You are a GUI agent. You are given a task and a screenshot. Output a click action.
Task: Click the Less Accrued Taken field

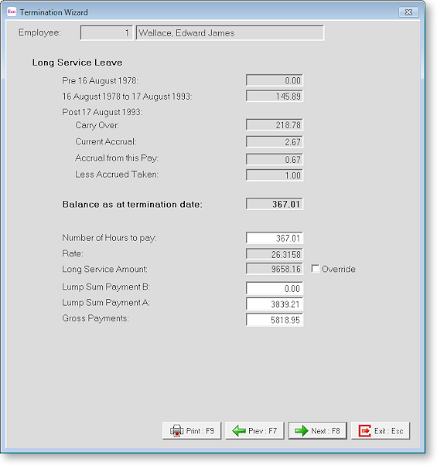(x=275, y=175)
